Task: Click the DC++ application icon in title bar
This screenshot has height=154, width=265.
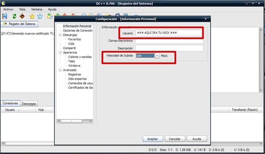Action: click(3, 3)
